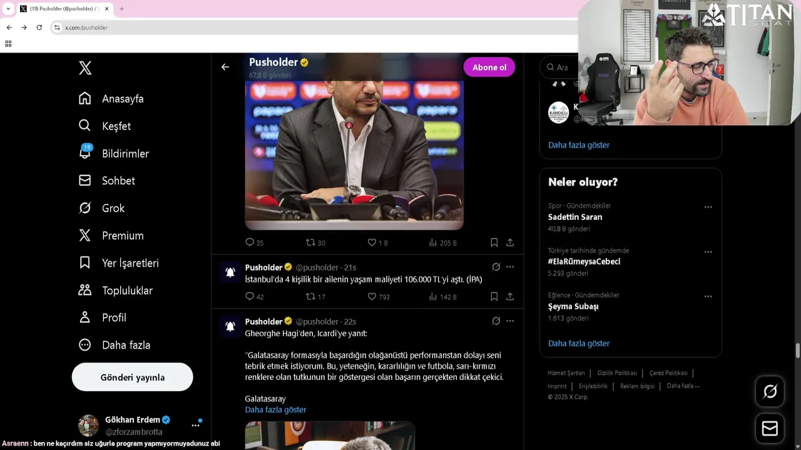This screenshot has height=450, width=801.
Task: Reply to the İstanbul yaşam maliyeti post
Action: (x=254, y=297)
